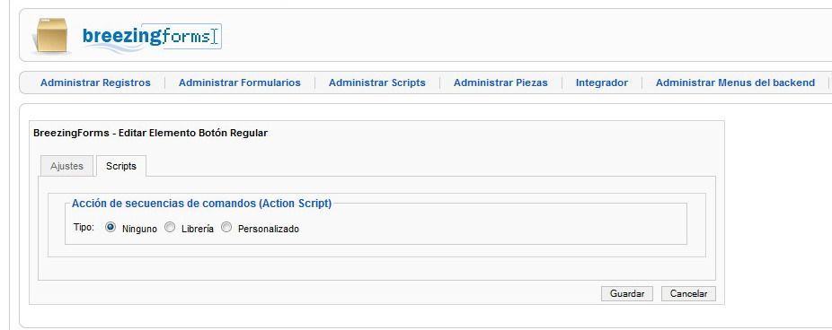Click the 'Personalizado' option text label
The image size is (832, 330).
[x=269, y=229]
